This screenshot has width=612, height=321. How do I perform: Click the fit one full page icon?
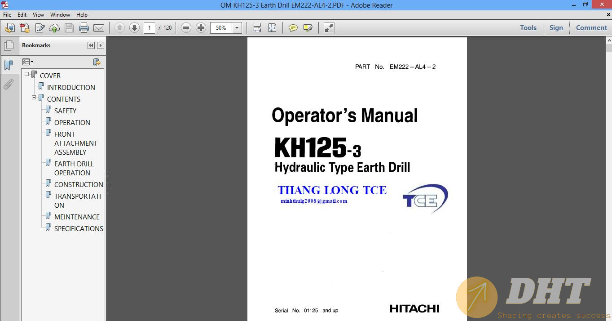(272, 28)
